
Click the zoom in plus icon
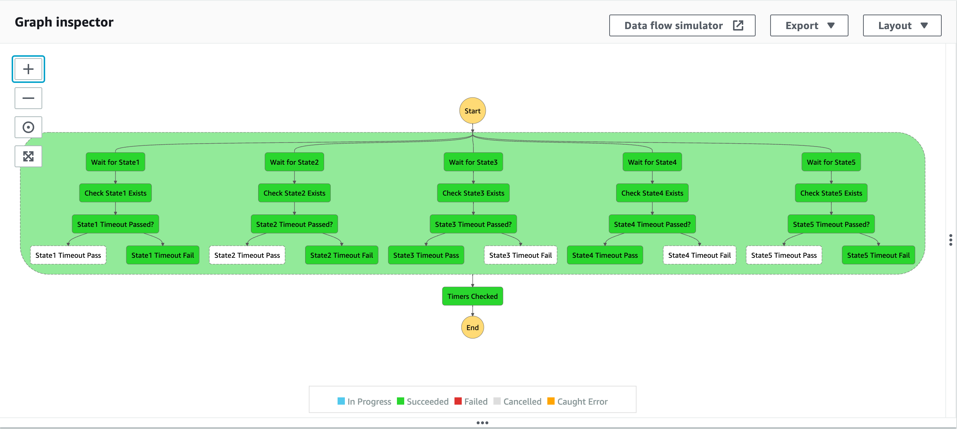pyautogui.click(x=28, y=69)
